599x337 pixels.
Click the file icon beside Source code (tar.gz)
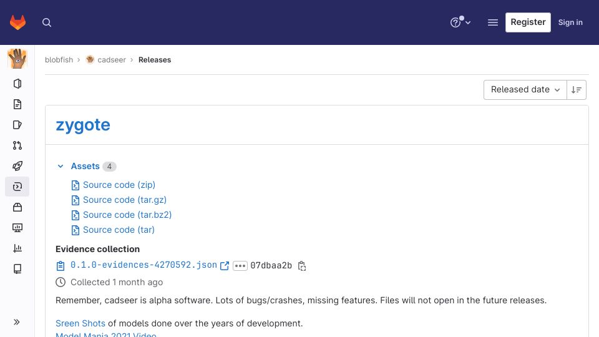(75, 200)
